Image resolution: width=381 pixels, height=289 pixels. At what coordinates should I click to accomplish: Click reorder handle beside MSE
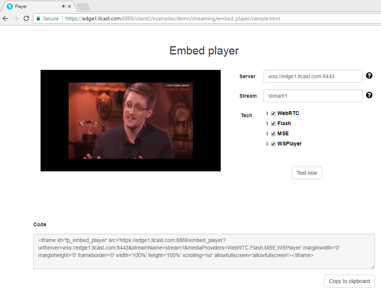coord(267,133)
